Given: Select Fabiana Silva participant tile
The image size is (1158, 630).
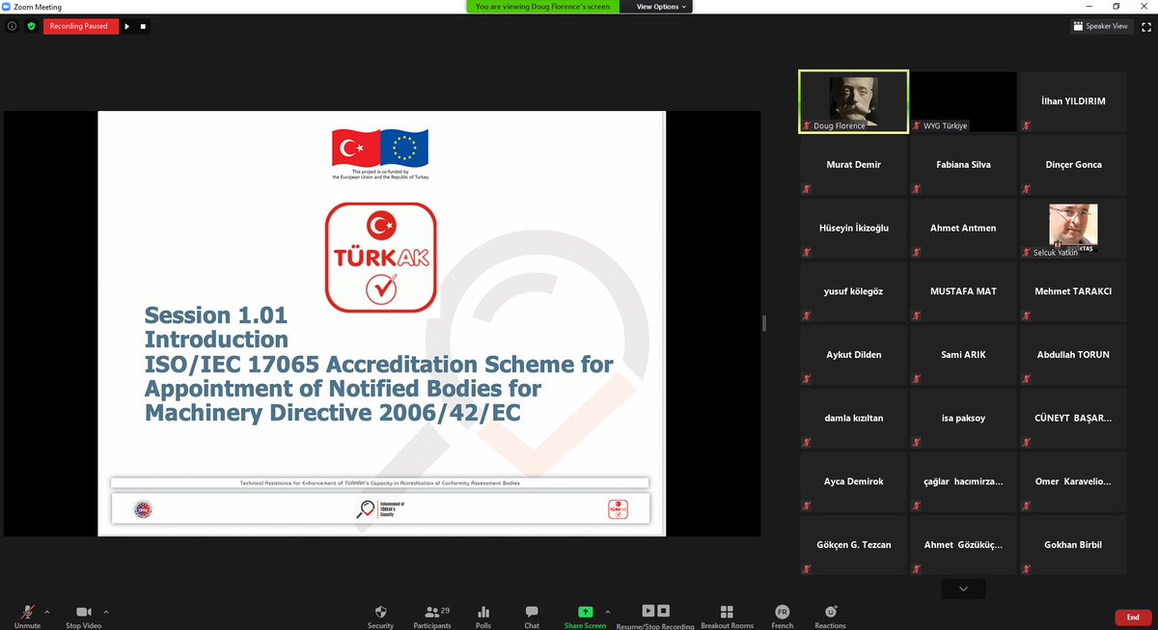Looking at the screenshot, I should 963,165.
